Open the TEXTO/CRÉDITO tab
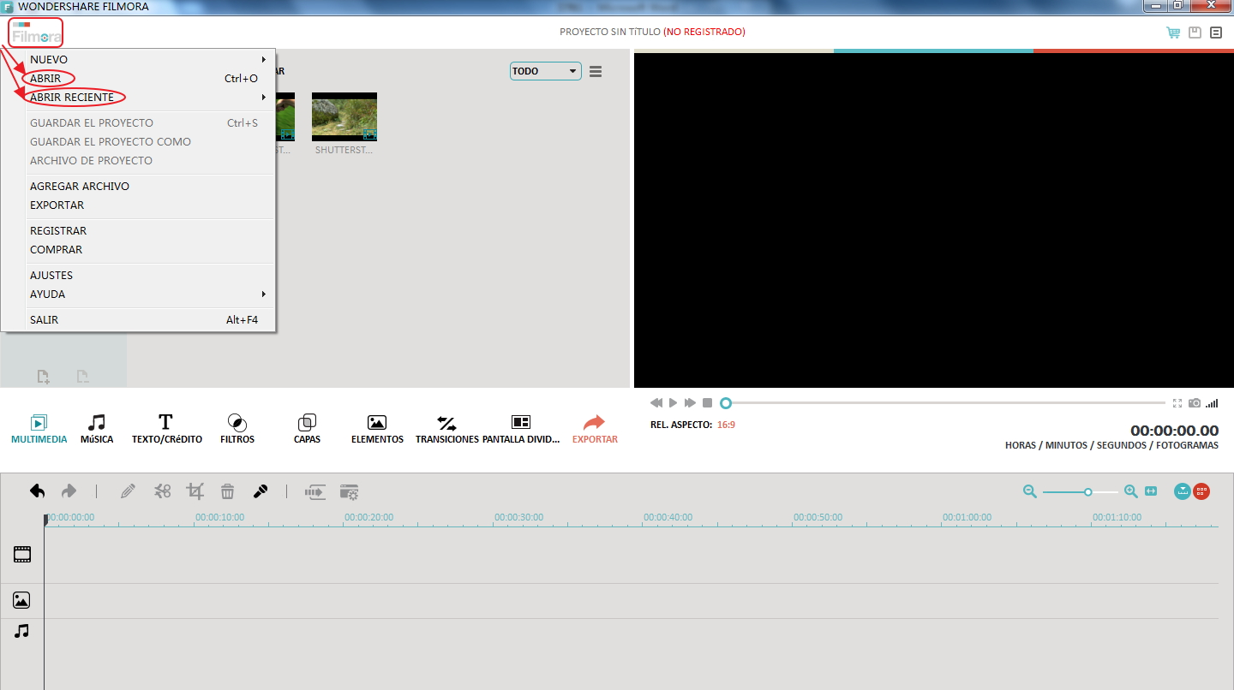The image size is (1234, 690). 166,429
